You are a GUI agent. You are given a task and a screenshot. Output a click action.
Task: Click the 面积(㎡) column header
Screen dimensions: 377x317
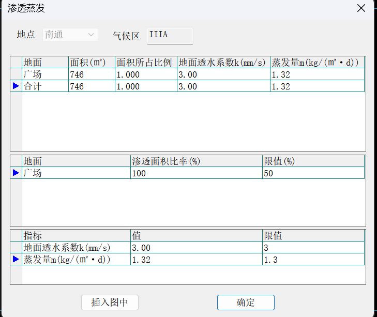(x=91, y=63)
